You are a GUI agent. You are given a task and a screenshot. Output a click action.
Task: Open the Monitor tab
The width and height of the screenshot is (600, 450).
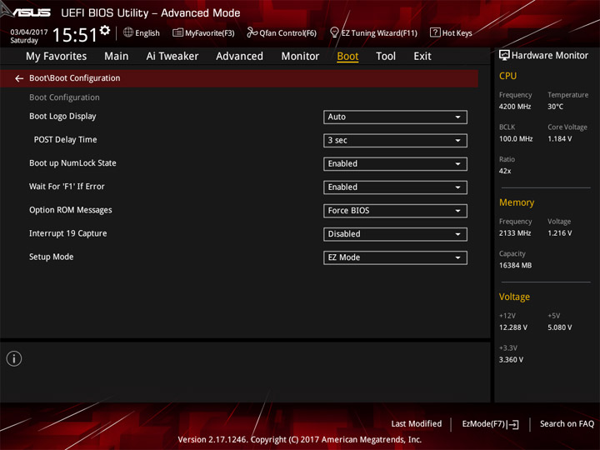tap(300, 57)
